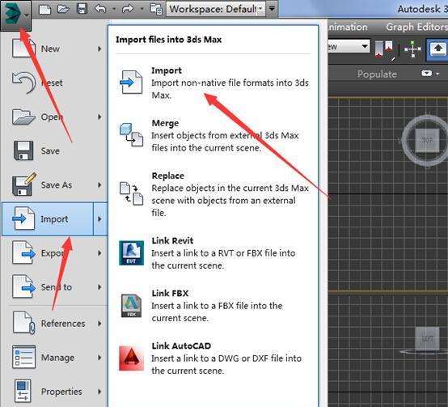Click the Save File floppy icon in top toolbar
This screenshot has width=448, height=407.
tap(82, 9)
